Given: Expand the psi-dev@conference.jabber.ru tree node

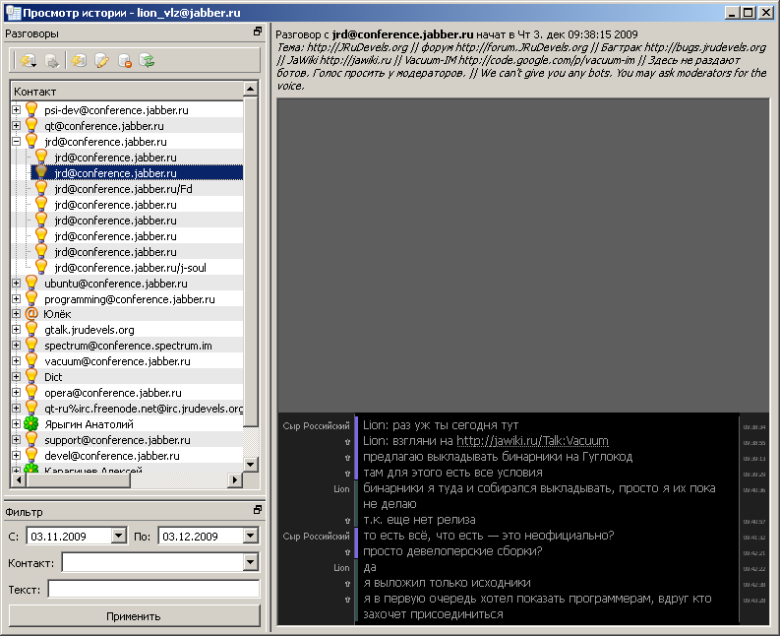Looking at the screenshot, I should coord(16,110).
